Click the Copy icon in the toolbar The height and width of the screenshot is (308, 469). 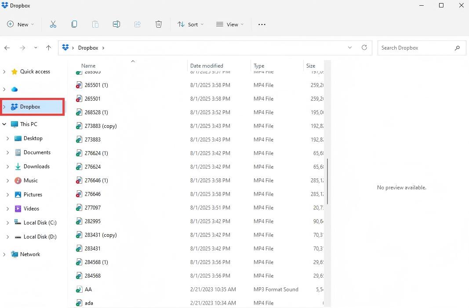point(74,24)
